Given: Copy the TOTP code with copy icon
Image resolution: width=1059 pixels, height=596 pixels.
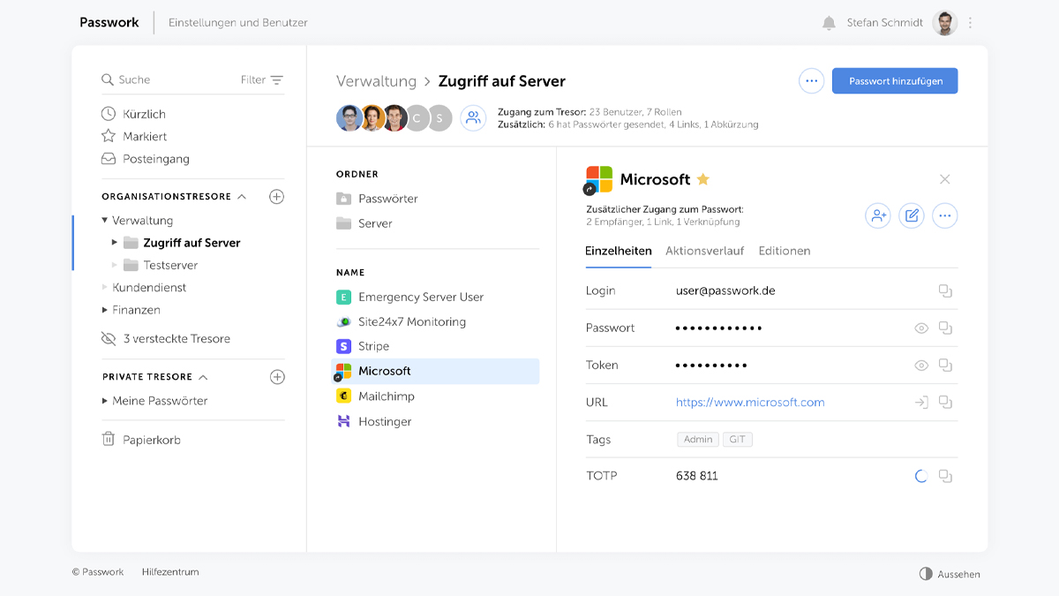Looking at the screenshot, I should [x=945, y=477].
